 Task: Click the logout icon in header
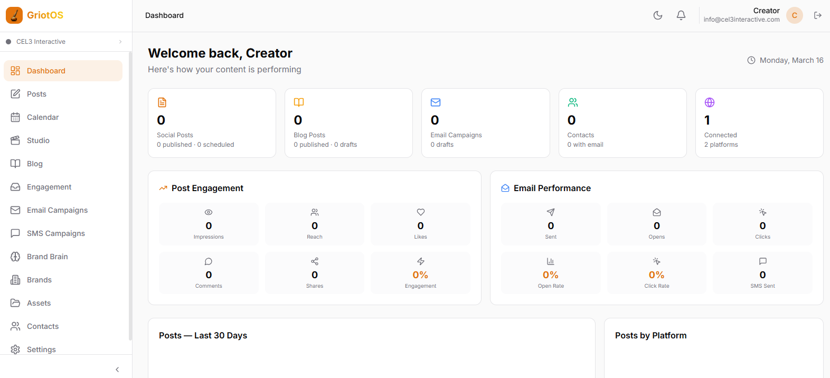pos(818,15)
